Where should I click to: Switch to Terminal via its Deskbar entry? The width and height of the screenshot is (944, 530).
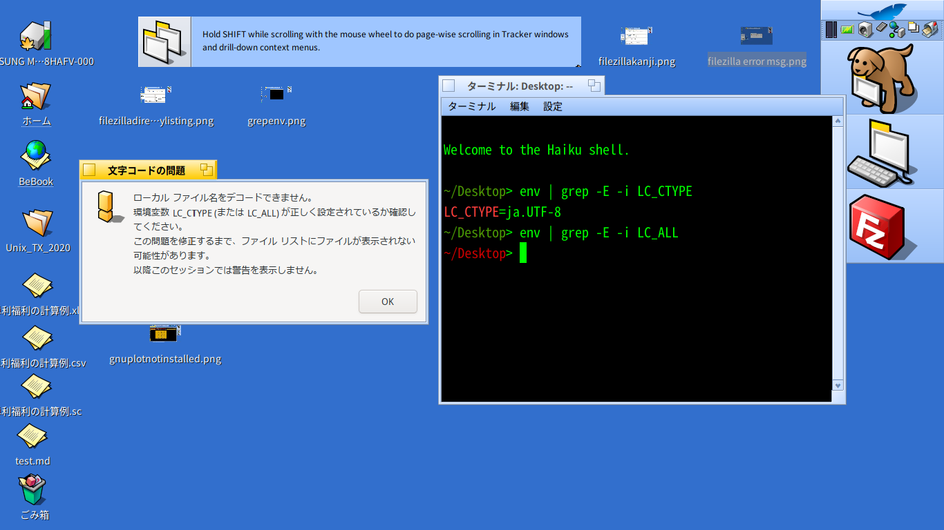coord(882,153)
